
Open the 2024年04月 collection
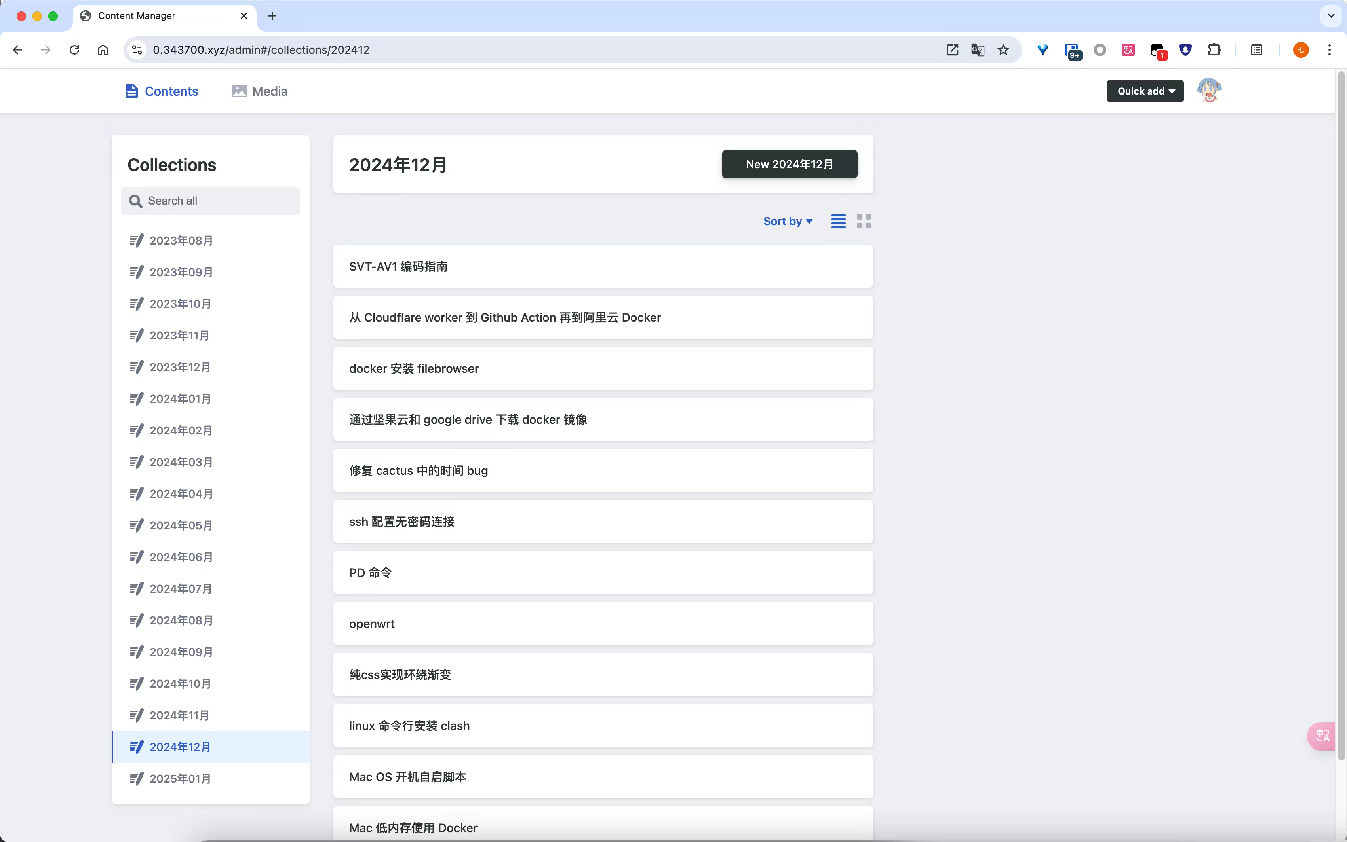[211, 494]
